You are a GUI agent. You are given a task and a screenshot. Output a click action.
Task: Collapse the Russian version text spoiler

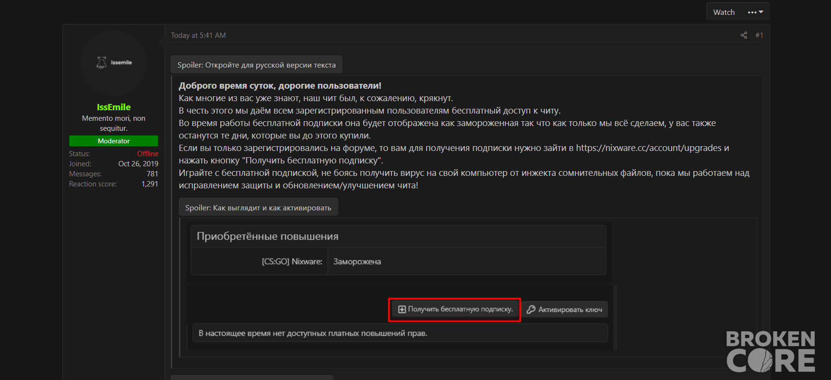[257, 65]
